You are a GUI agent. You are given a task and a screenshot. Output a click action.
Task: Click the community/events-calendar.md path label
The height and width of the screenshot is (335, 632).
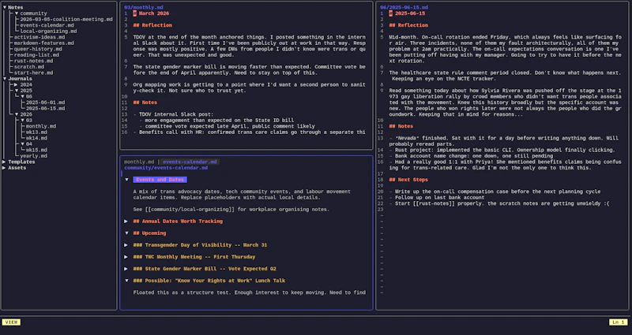pos(166,168)
